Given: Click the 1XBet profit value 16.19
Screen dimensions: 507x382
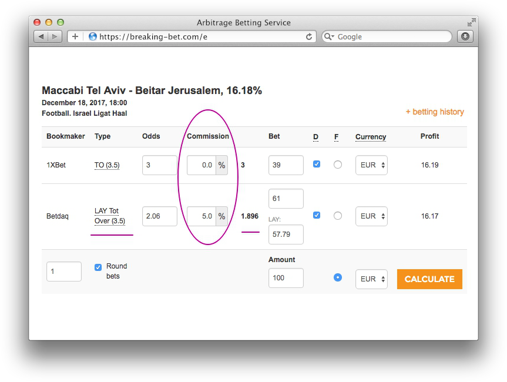Looking at the screenshot, I should [429, 165].
